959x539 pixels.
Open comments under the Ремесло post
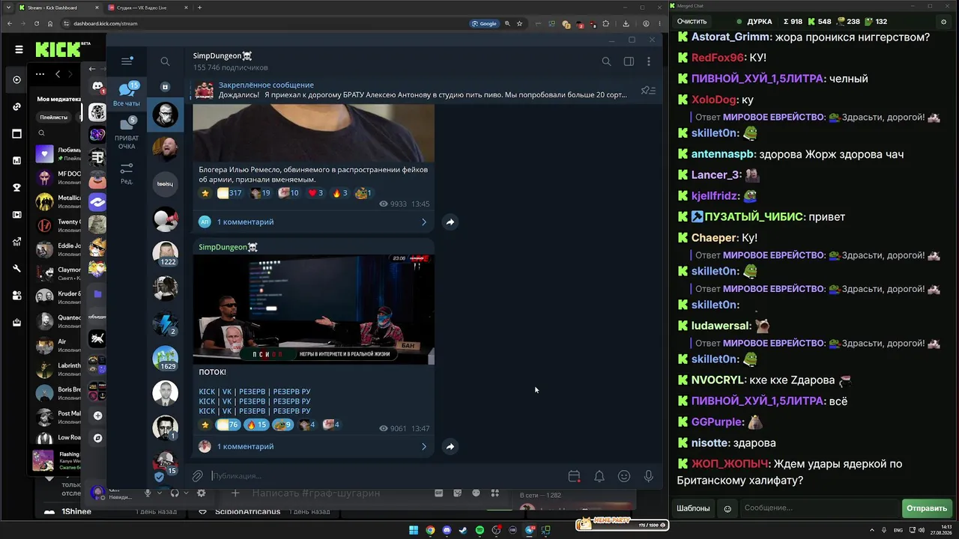pos(313,222)
